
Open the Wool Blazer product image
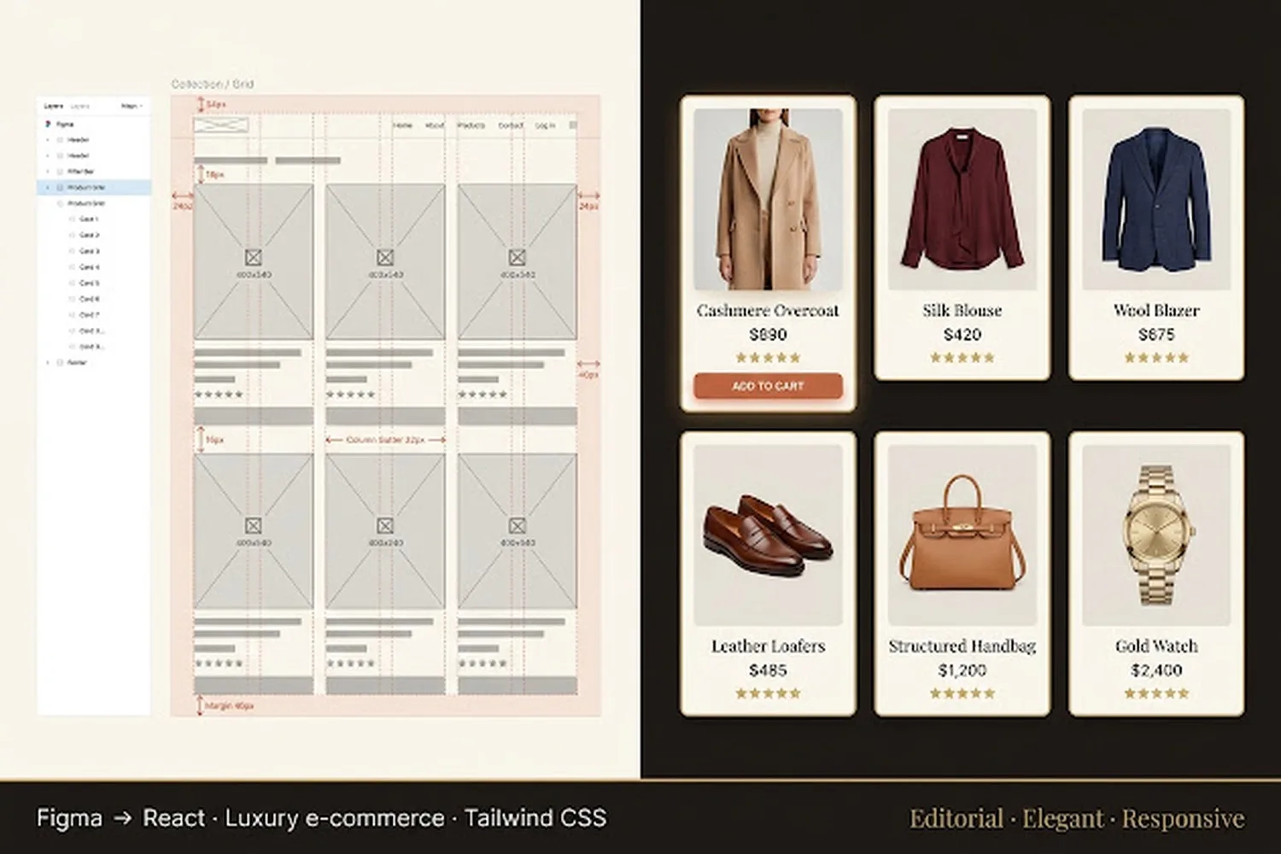[x=1156, y=199]
